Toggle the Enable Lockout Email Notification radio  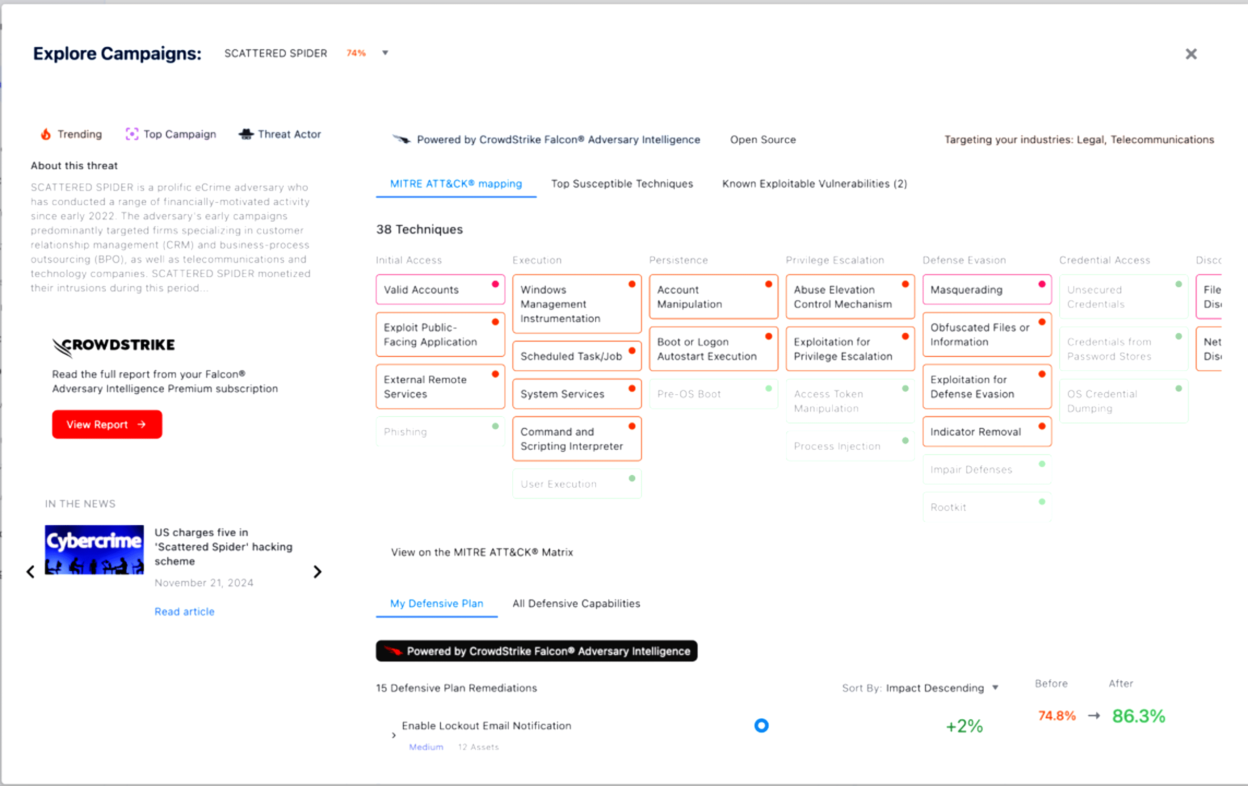[761, 726]
